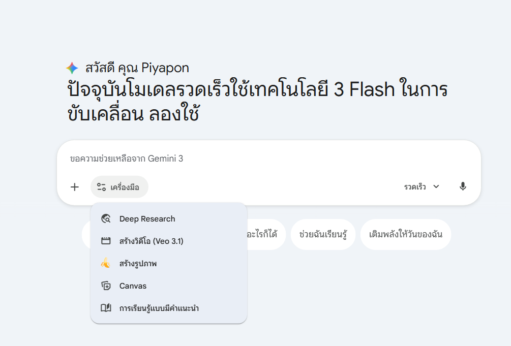Choose สร้างวิดีโอ (Veo 3.1) menu label

click(151, 241)
